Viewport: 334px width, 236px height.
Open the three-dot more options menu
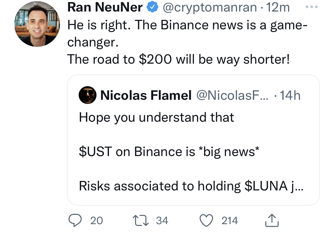pos(312,7)
